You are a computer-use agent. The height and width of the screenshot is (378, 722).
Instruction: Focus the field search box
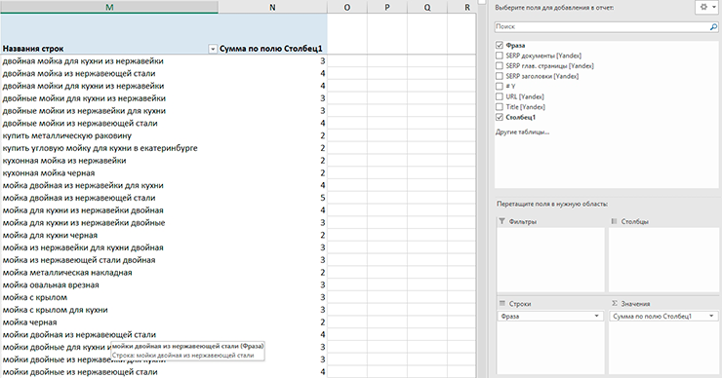pyautogui.click(x=602, y=27)
